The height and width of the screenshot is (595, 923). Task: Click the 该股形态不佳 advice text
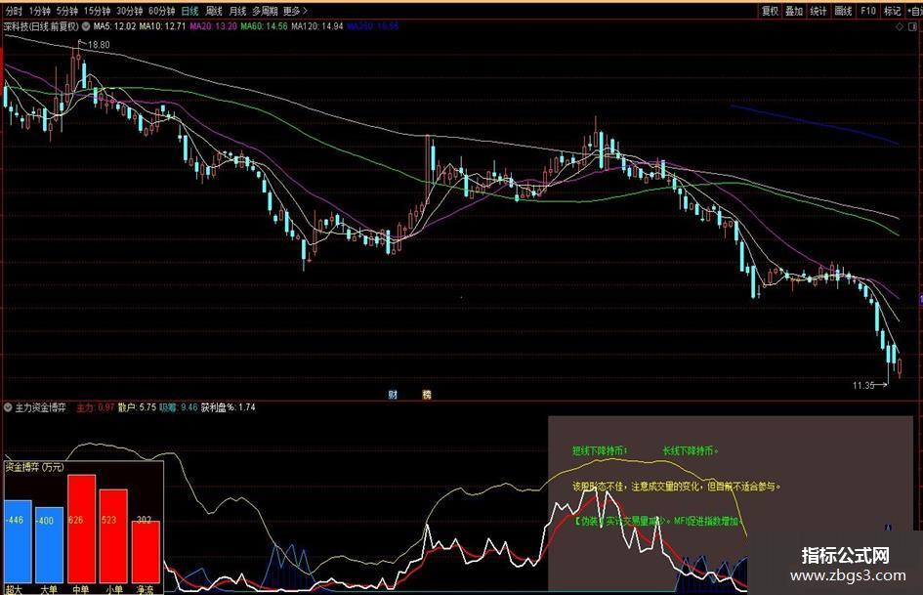[x=677, y=487]
